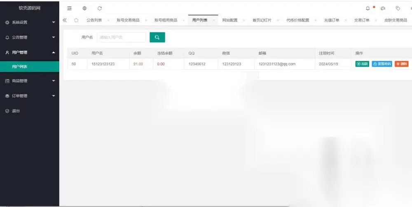Click the email 1231231123@qq.com

[x=277, y=64]
